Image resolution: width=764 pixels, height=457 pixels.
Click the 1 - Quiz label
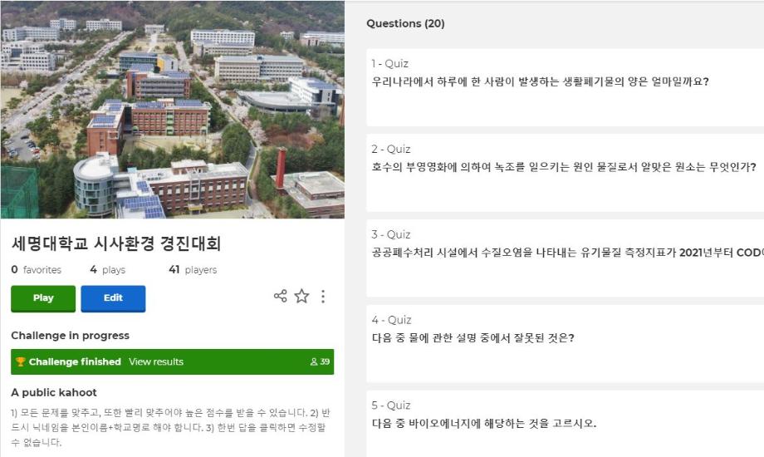pos(389,63)
